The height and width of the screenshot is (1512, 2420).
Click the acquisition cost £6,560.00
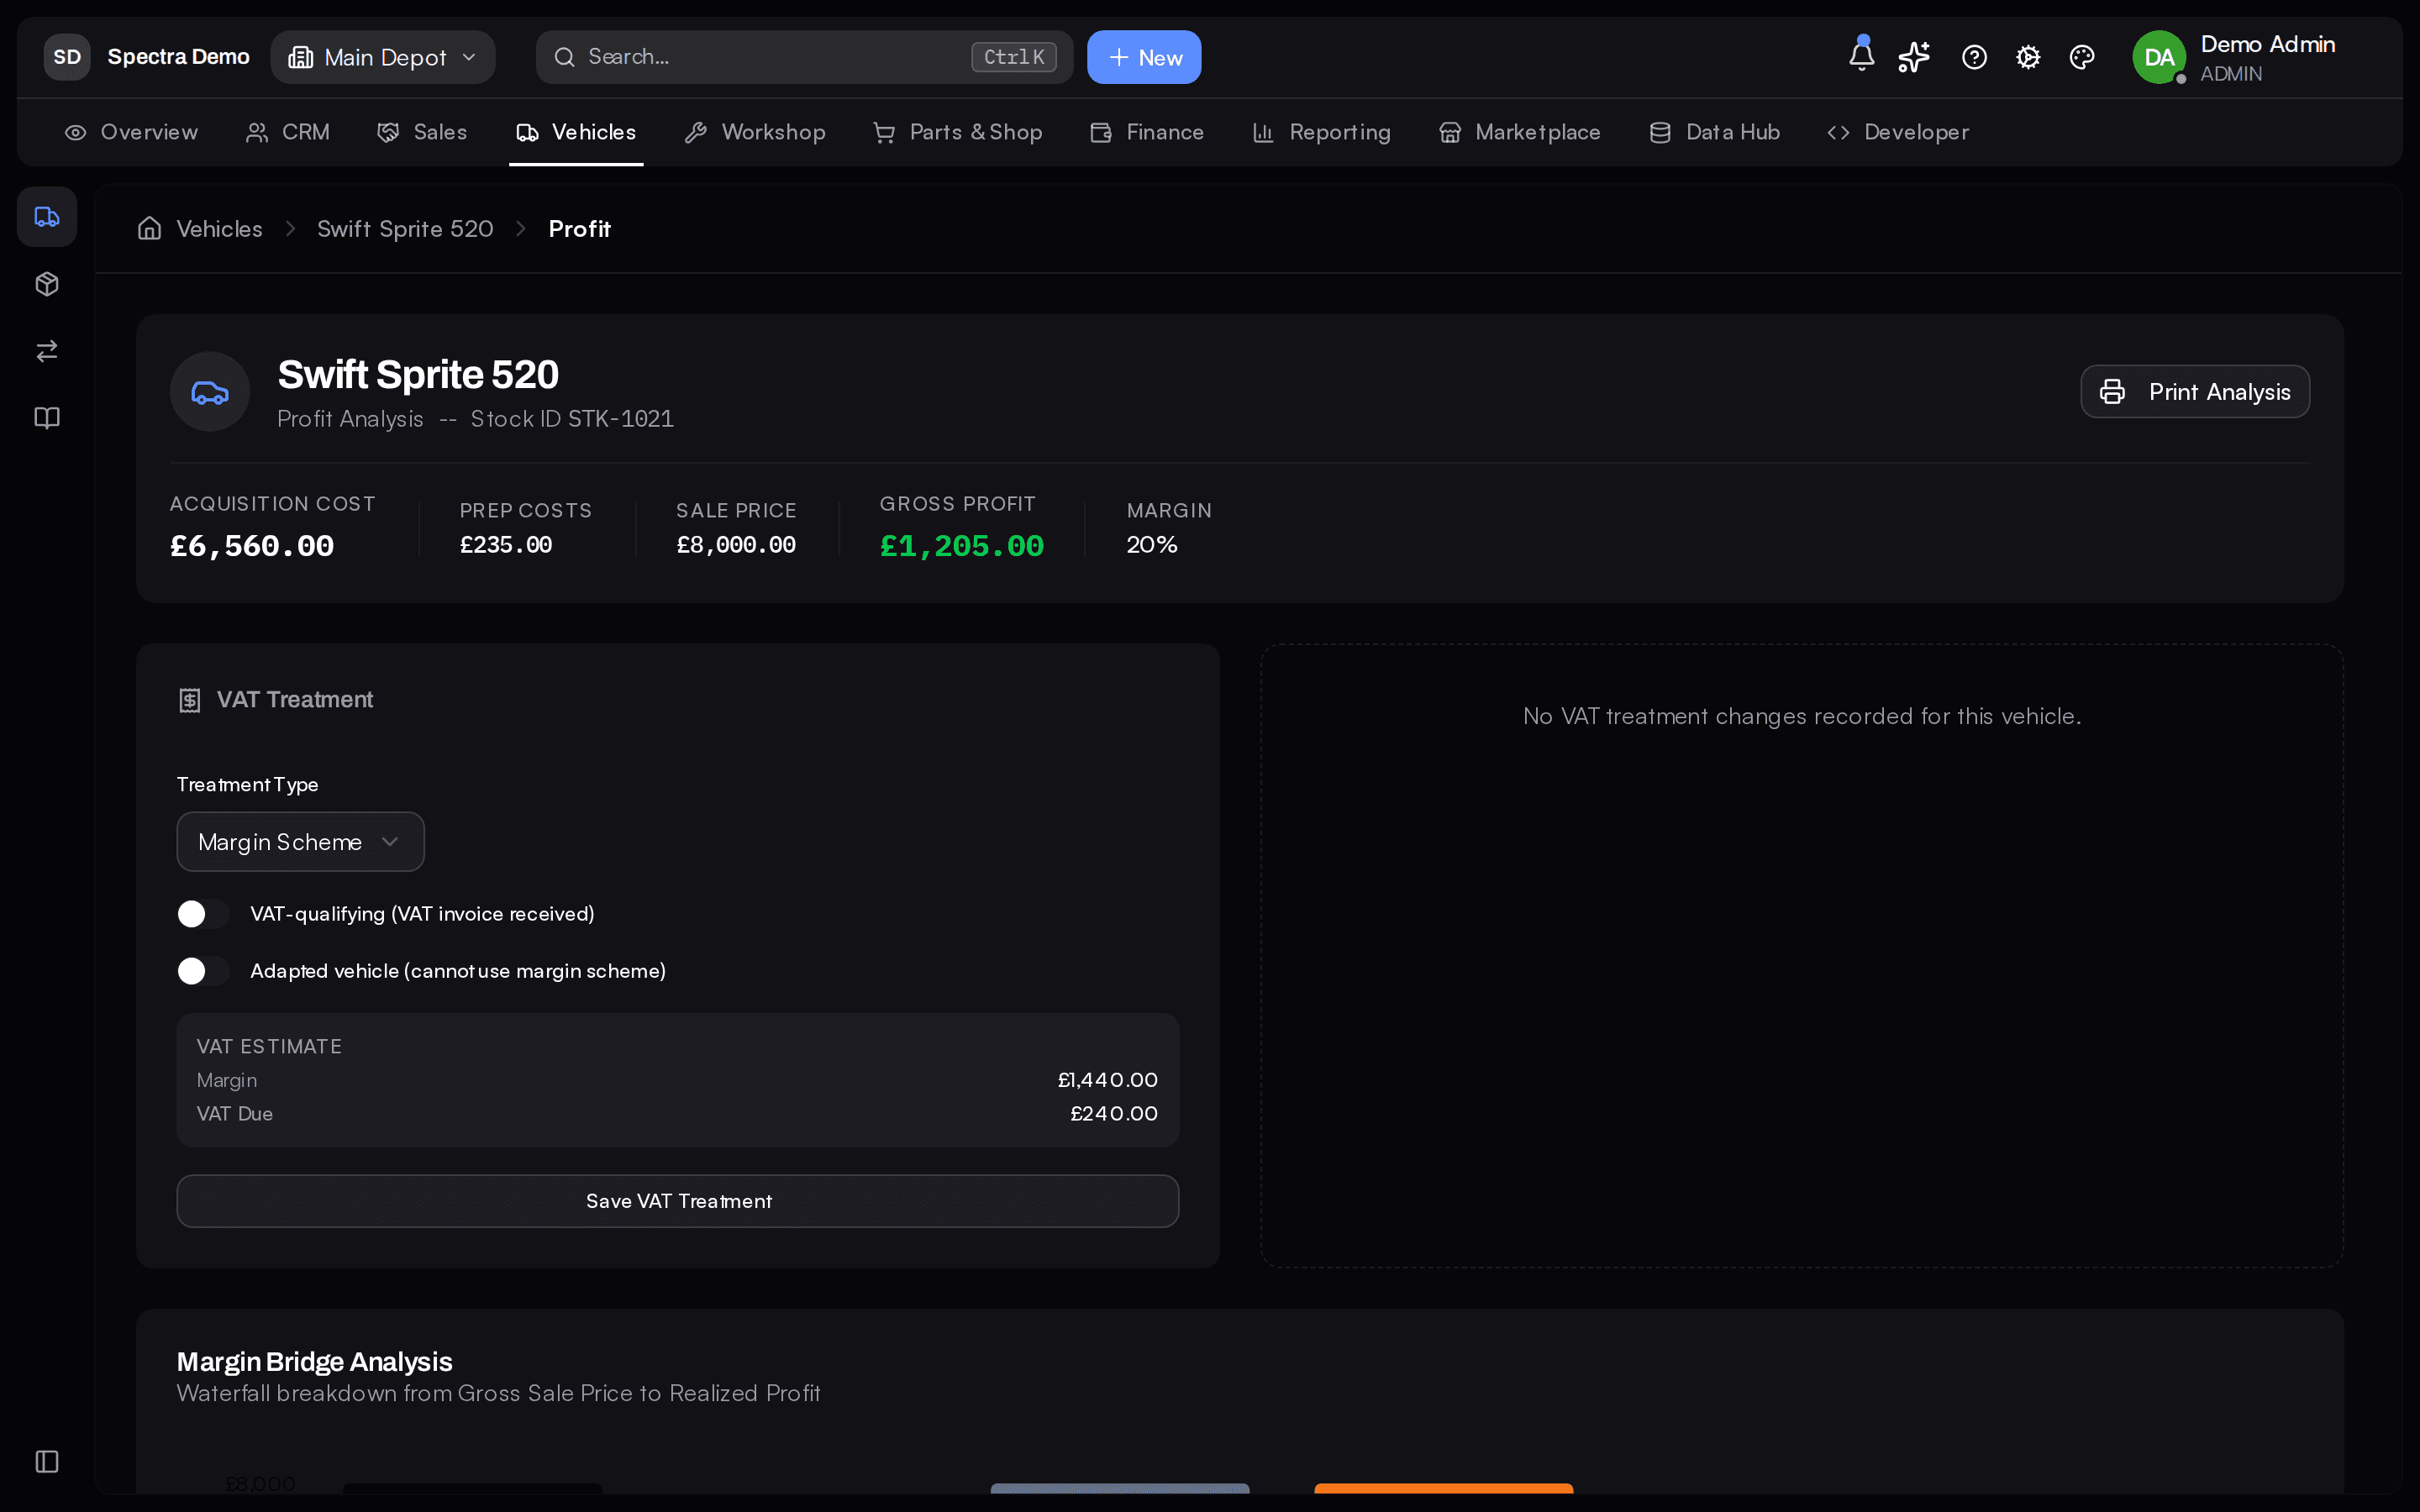pyautogui.click(x=252, y=546)
